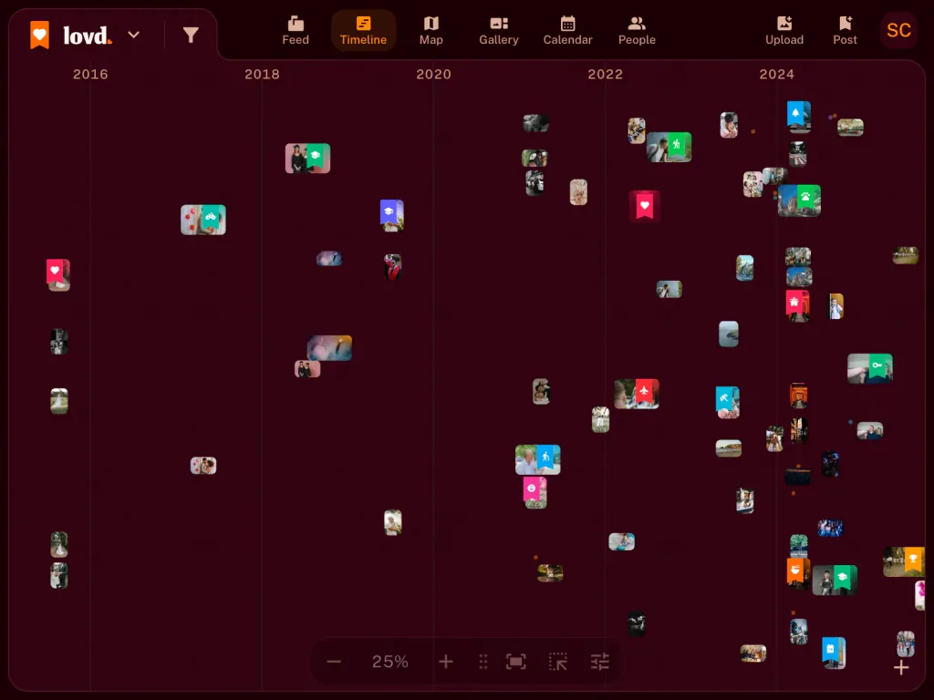Jump to the 2020 year label
Image resolution: width=934 pixels, height=700 pixels.
click(x=433, y=74)
